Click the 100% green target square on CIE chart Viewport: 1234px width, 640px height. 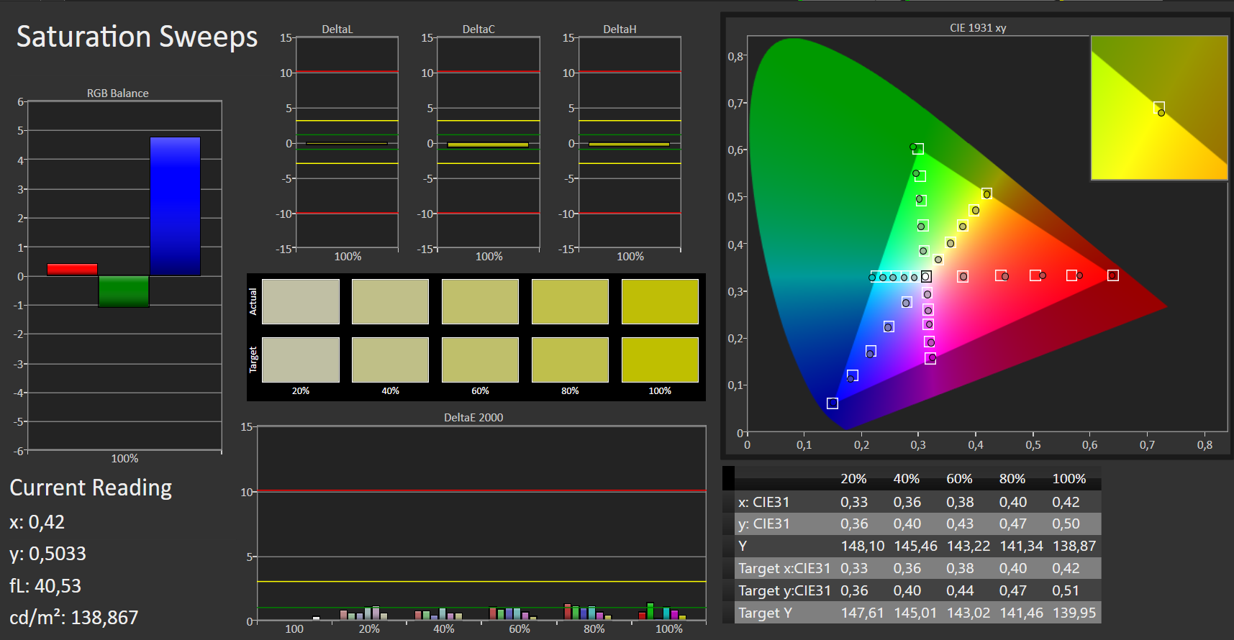pos(918,149)
